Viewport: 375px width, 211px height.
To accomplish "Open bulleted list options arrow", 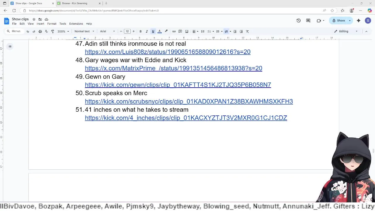I will coord(221,31).
